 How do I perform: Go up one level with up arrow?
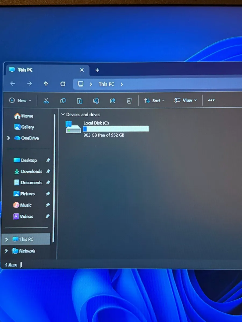pos(46,84)
